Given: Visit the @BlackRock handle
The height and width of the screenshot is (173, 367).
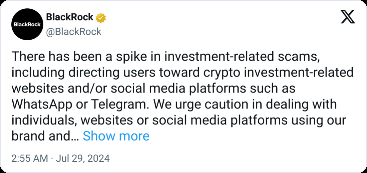Looking at the screenshot, I should tap(73, 32).
